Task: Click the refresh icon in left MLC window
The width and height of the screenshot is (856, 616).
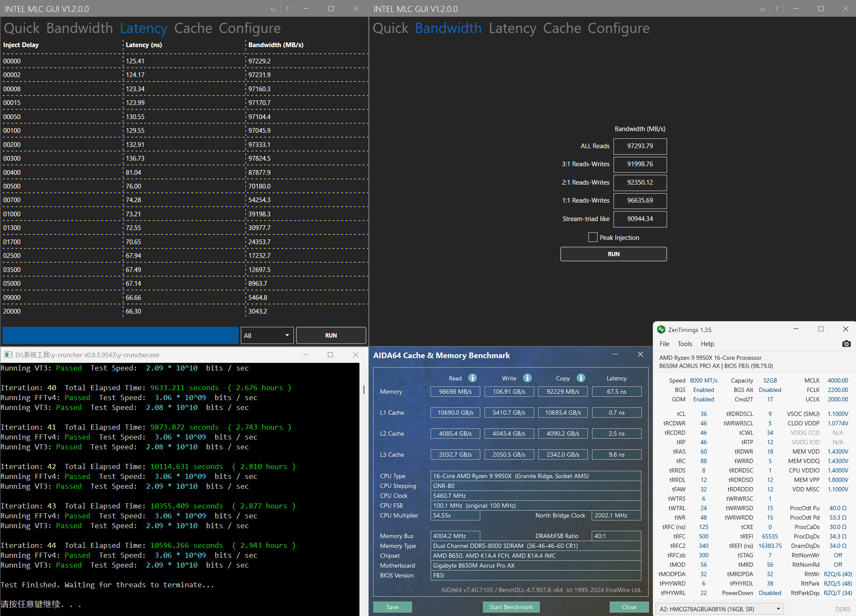Action: [273, 9]
